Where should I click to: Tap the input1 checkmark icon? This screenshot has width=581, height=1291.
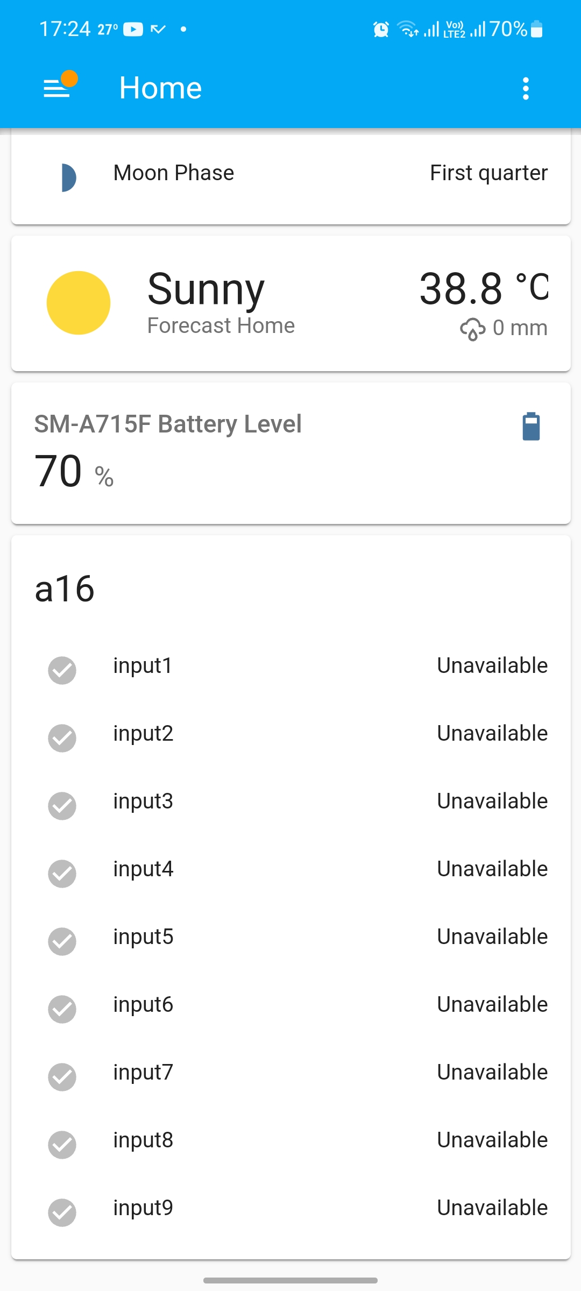click(x=62, y=670)
